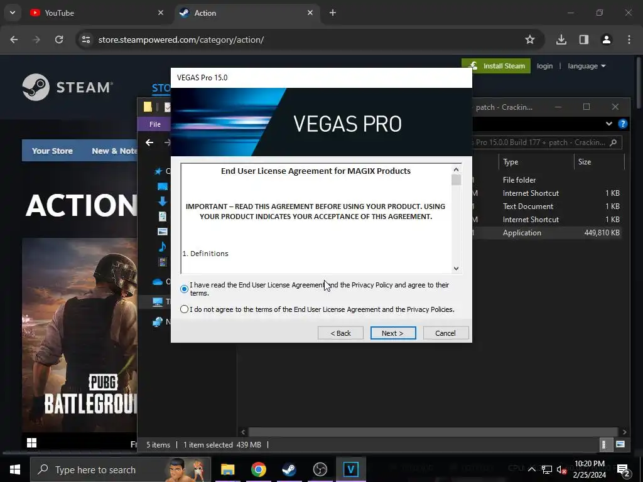Go Back in the VEGAS Pro installer
The height and width of the screenshot is (482, 643).
pyautogui.click(x=340, y=333)
